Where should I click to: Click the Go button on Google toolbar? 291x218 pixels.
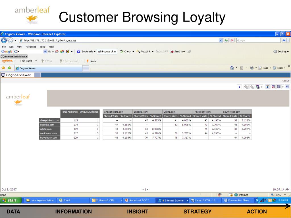[x=49, y=52]
